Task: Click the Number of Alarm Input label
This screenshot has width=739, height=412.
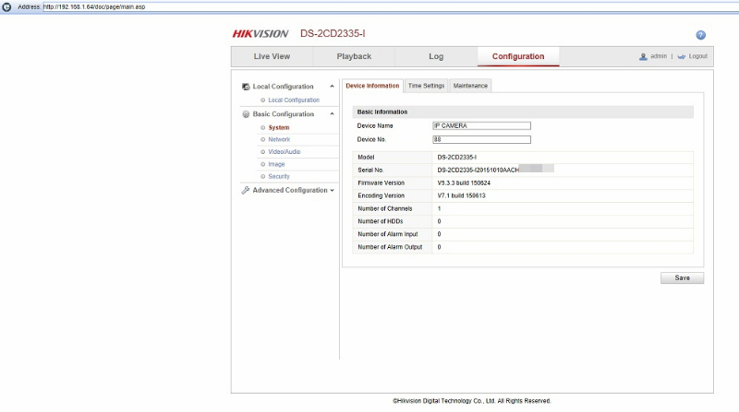Action: (x=387, y=234)
